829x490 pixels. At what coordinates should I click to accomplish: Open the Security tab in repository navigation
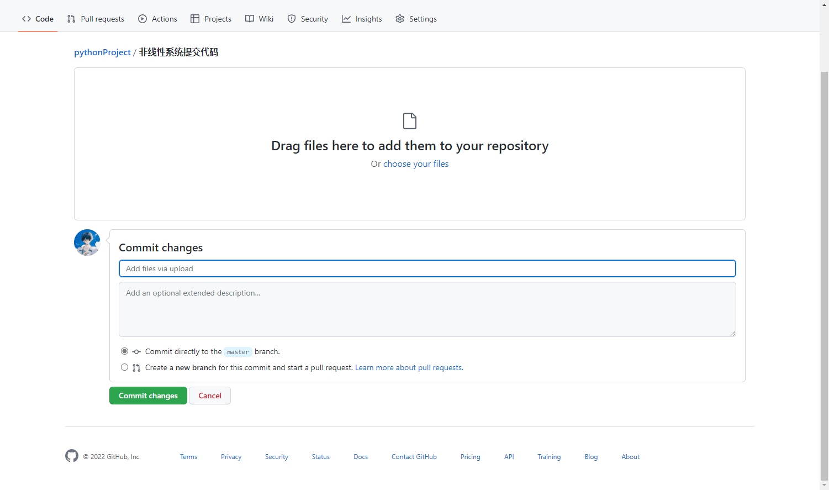308,19
